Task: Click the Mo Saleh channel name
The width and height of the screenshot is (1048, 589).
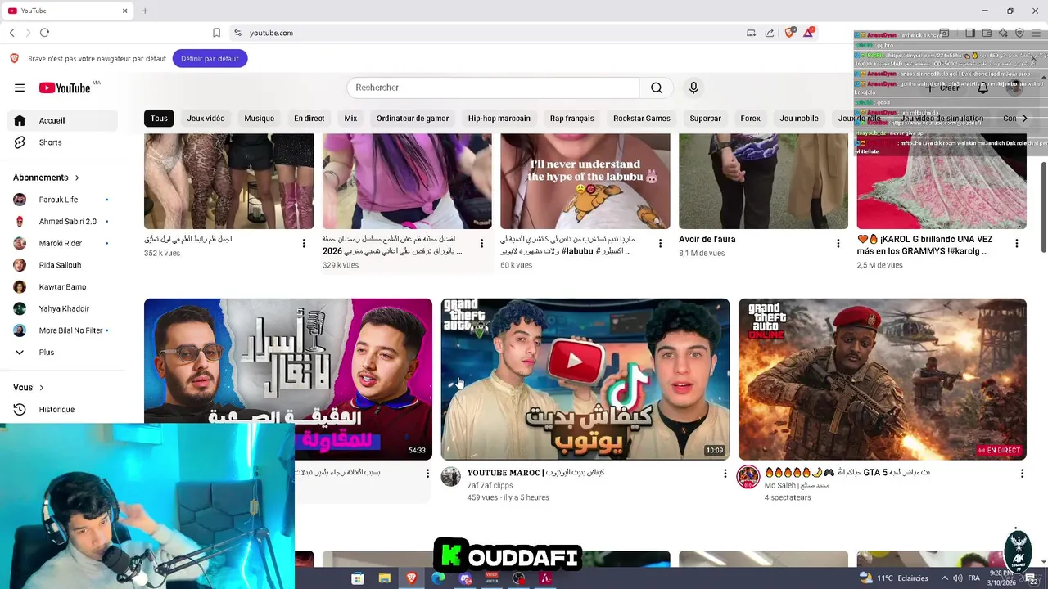Action: click(x=797, y=485)
